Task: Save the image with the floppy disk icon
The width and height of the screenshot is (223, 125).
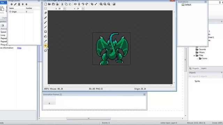Action: (x=53, y=4)
